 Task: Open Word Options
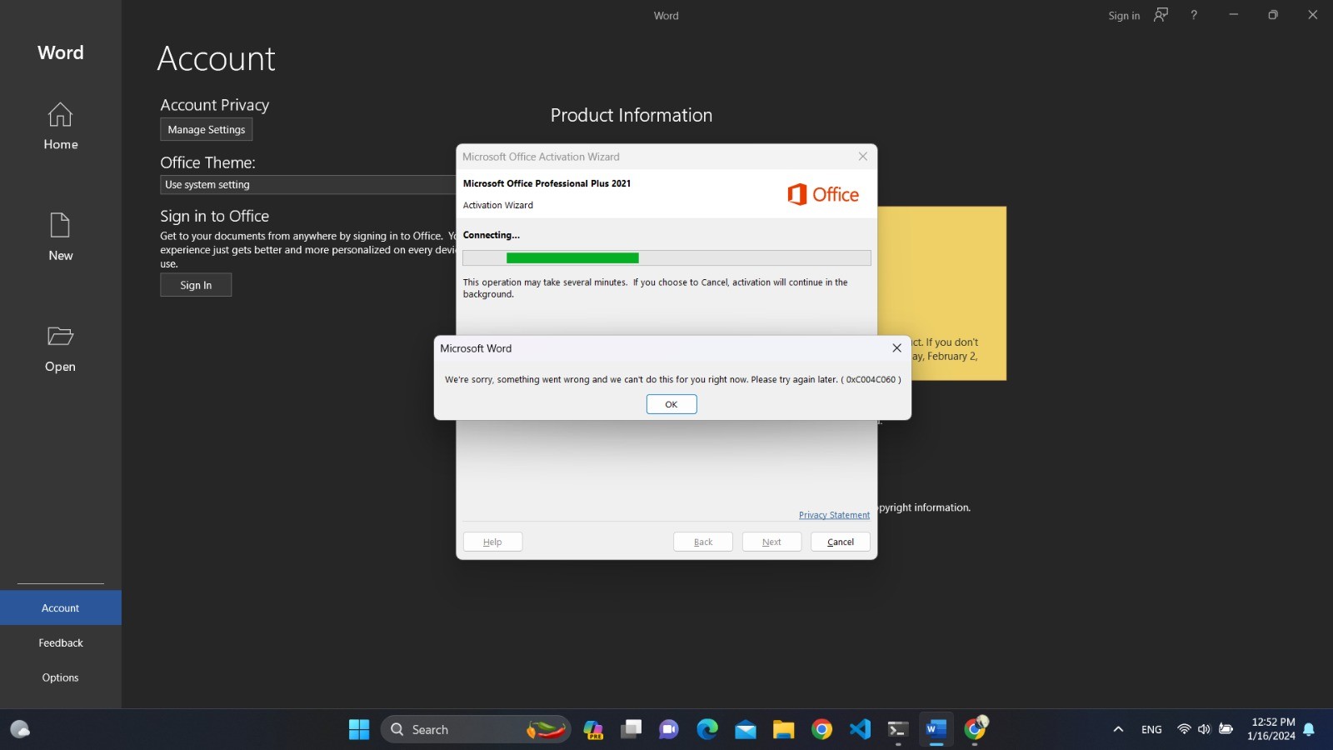(61, 678)
